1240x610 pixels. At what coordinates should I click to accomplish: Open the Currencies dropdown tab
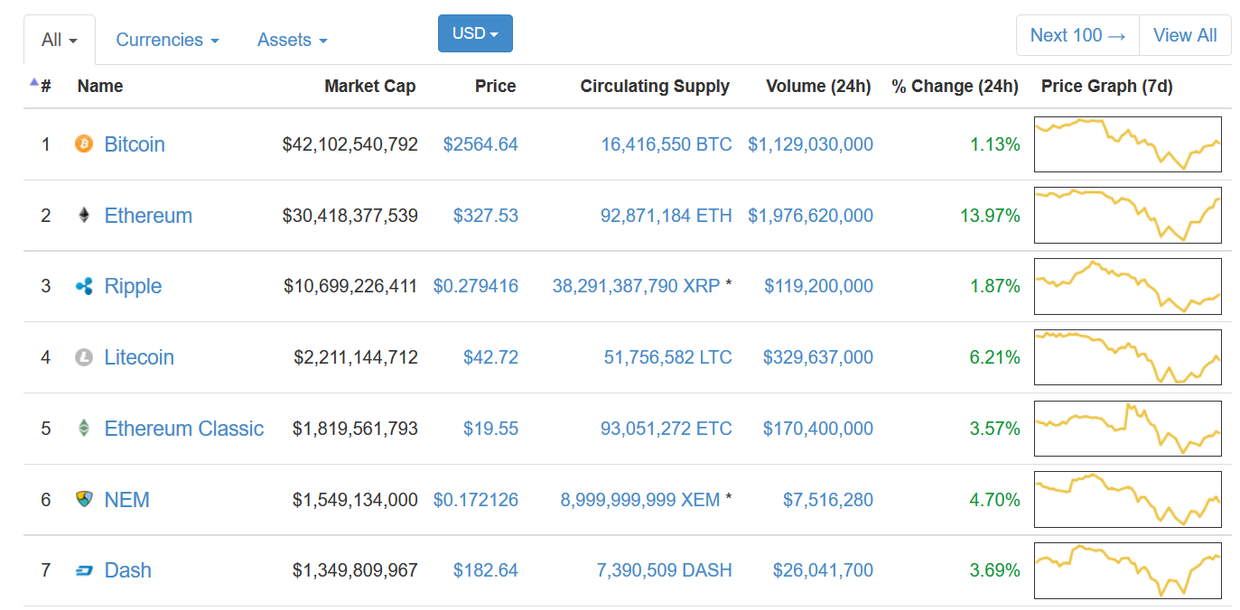(167, 40)
